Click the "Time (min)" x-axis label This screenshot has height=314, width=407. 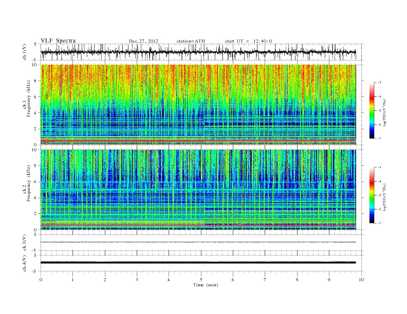coord(206,285)
